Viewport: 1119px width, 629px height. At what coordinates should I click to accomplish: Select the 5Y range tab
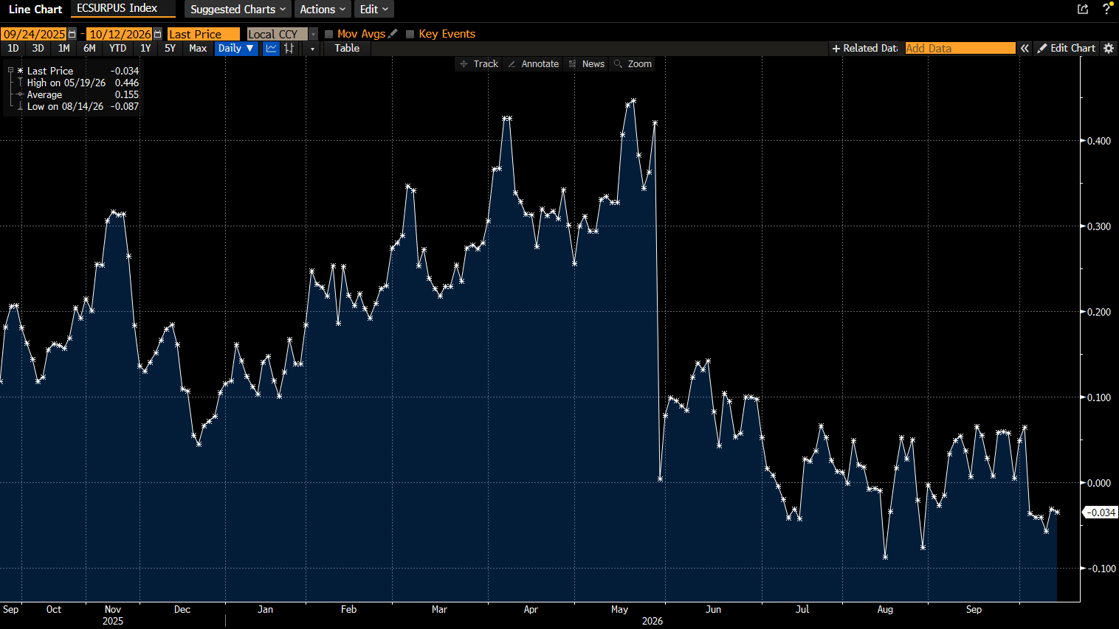pos(170,48)
